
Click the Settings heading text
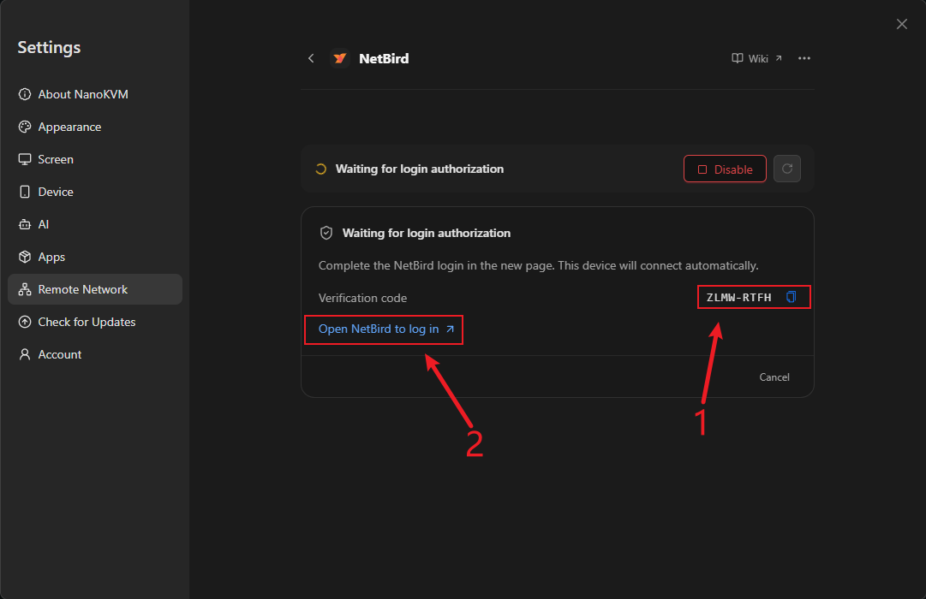point(49,48)
